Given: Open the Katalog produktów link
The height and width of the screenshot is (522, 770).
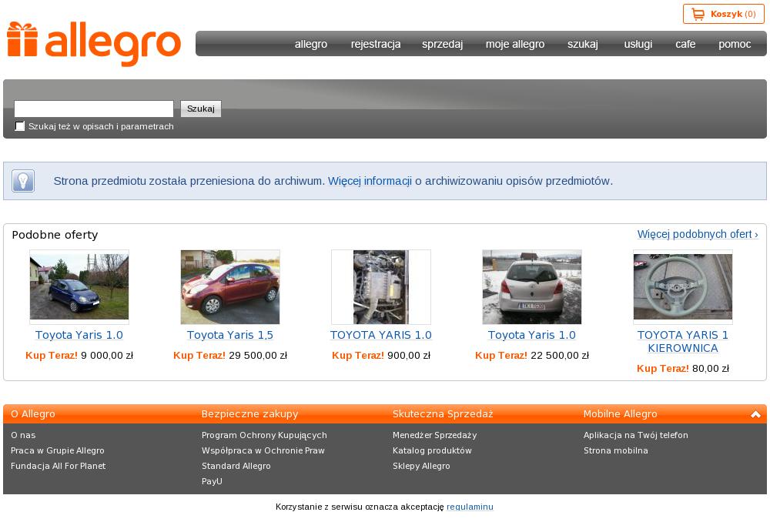Looking at the screenshot, I should coord(432,450).
